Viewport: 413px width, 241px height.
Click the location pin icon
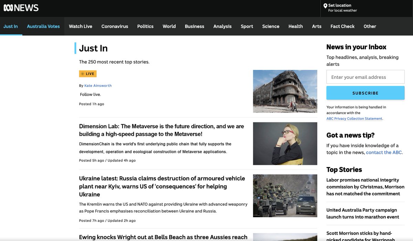tap(325, 6)
